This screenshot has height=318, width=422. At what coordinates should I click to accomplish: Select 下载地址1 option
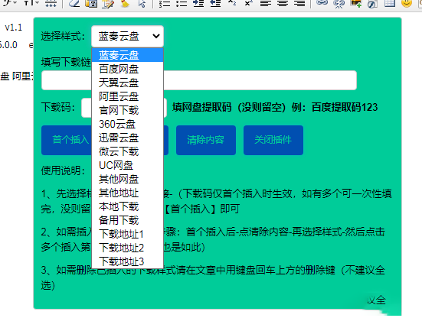[x=127, y=234]
